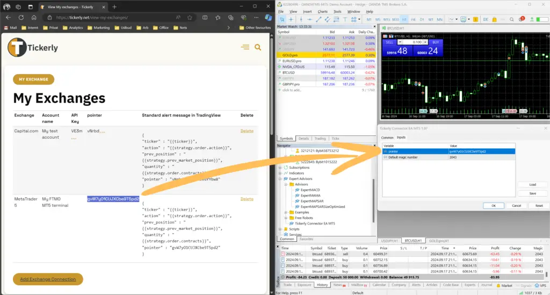Add page to favourites with the star icon

point(190,17)
